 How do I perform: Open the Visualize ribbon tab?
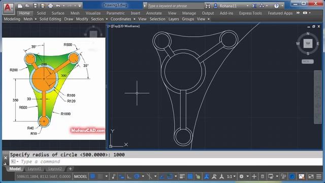(93, 13)
